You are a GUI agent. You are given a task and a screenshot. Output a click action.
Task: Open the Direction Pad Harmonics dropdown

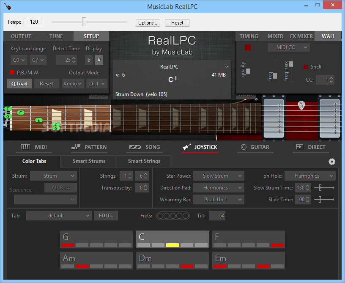[x=219, y=188]
